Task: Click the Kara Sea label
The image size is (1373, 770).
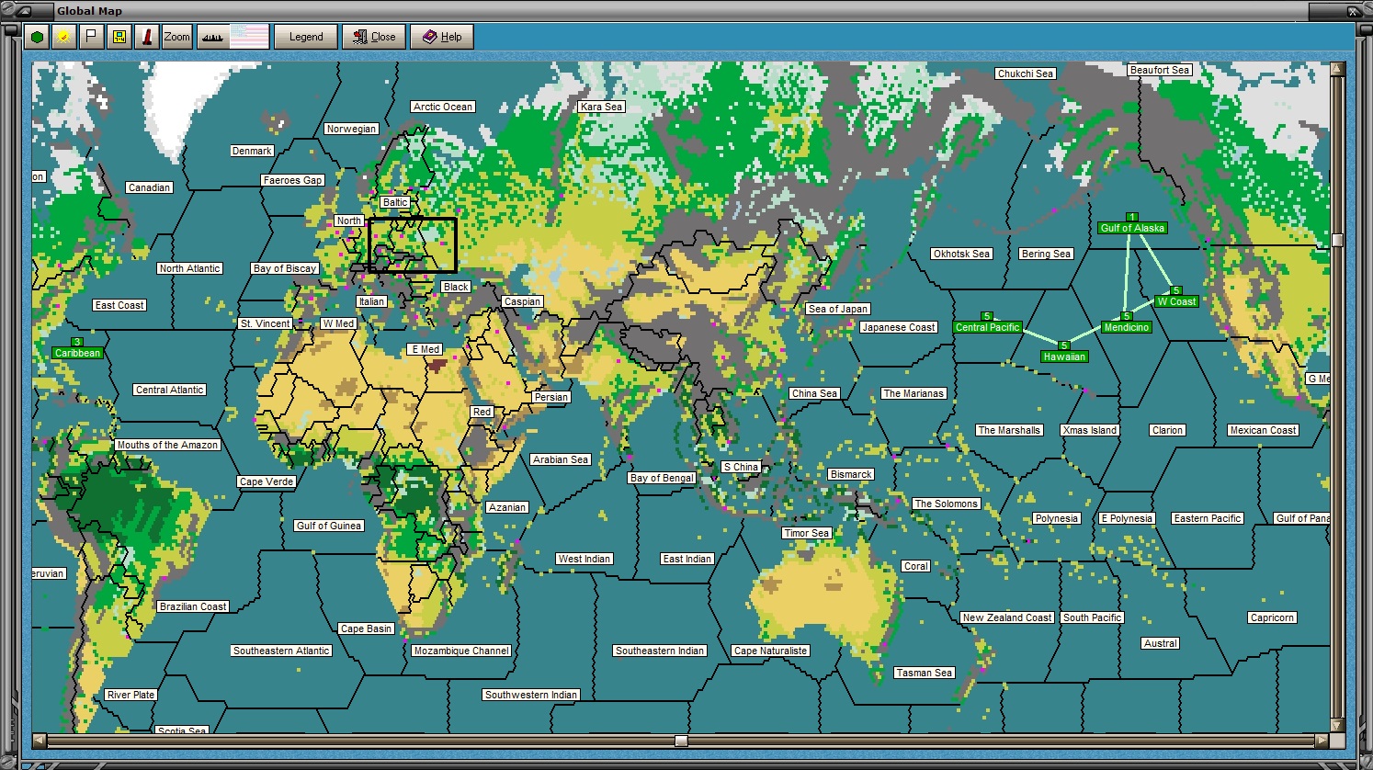Action: 602,107
